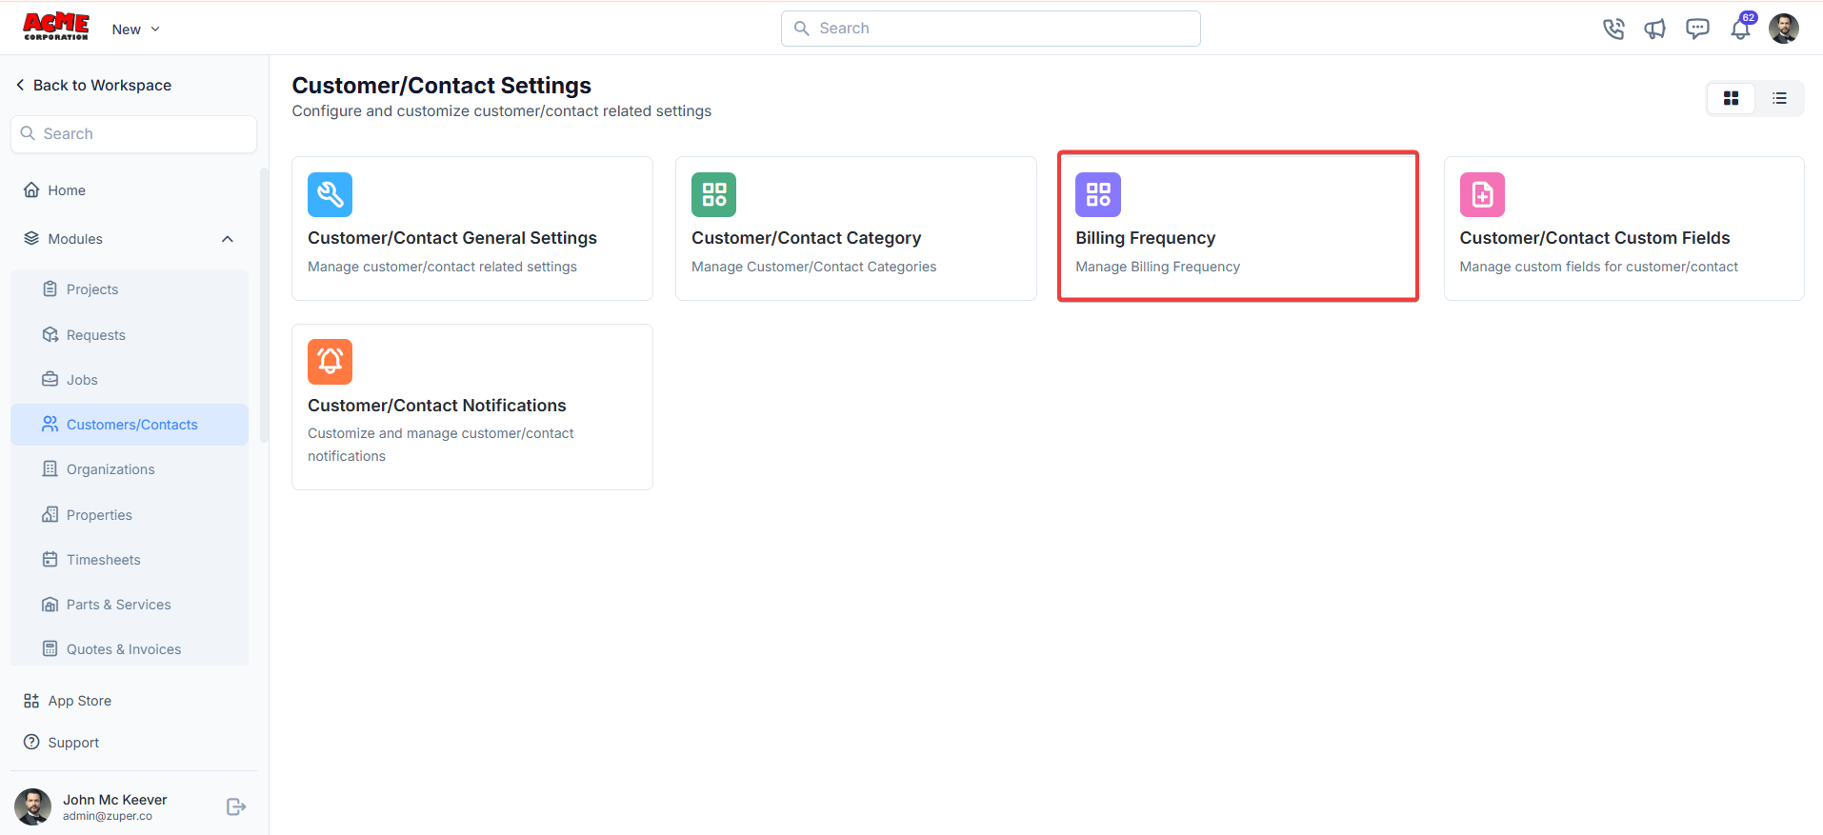Open the announcements megaphone icon
The width and height of the screenshot is (1823, 835).
1654,29
